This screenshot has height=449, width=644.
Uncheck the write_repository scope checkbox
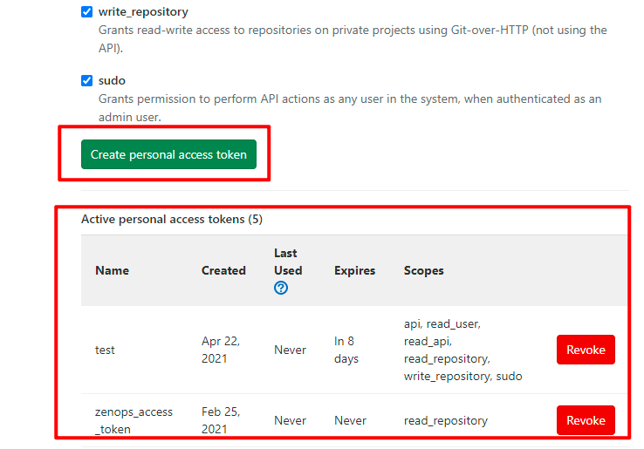pos(87,12)
